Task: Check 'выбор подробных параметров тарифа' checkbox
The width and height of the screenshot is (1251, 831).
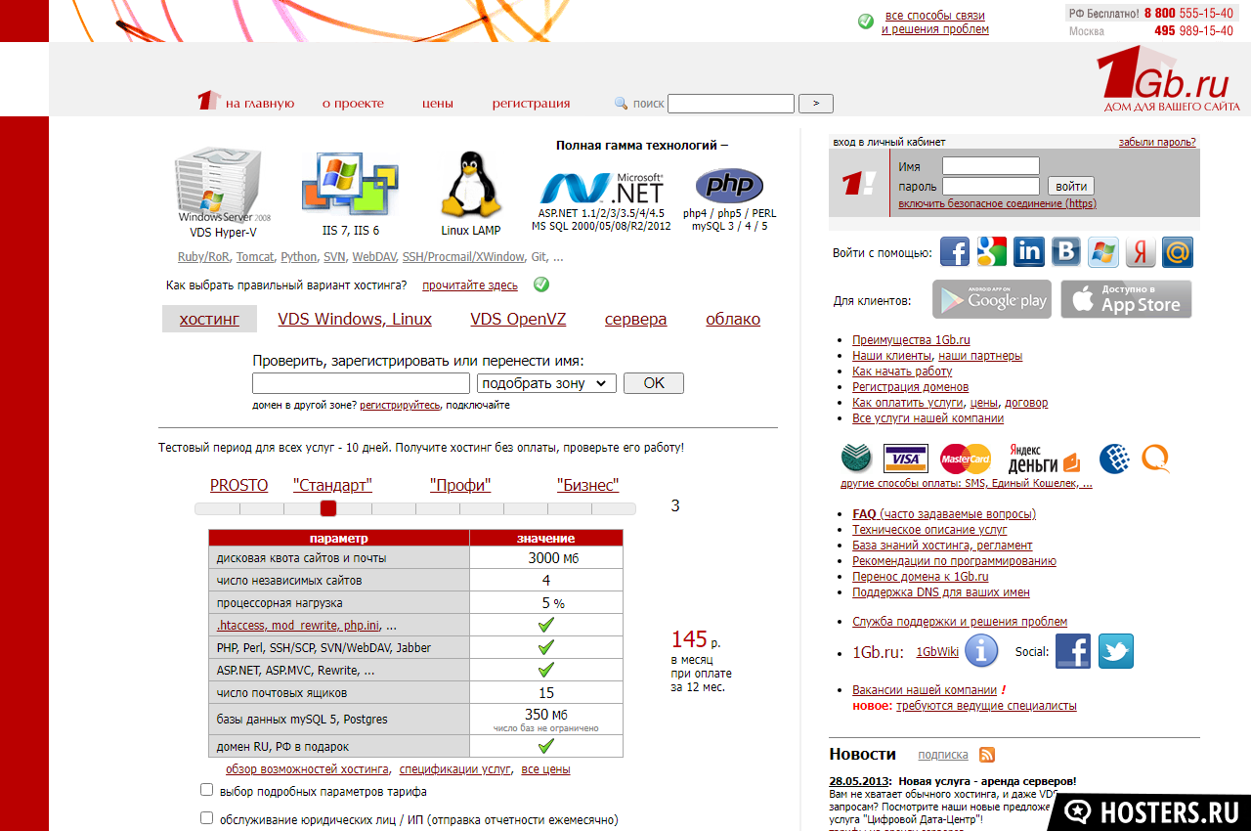Action: tap(206, 790)
